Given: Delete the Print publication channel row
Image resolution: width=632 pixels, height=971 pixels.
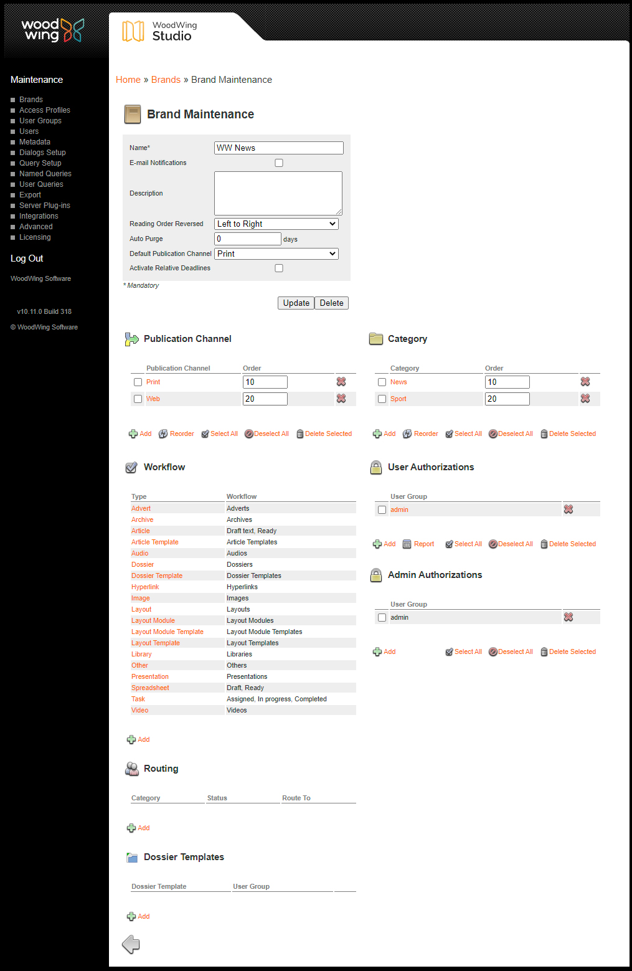Looking at the screenshot, I should coord(341,382).
